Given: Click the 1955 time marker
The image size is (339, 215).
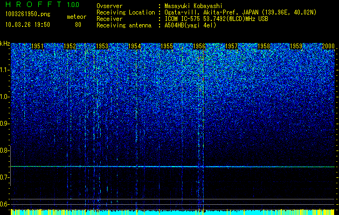Looking at the screenshot, I should (167, 46).
